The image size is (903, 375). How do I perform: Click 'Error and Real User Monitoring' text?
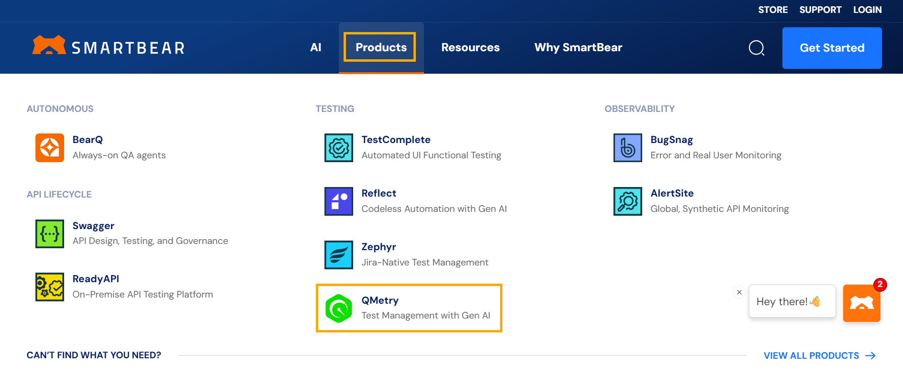(x=716, y=155)
